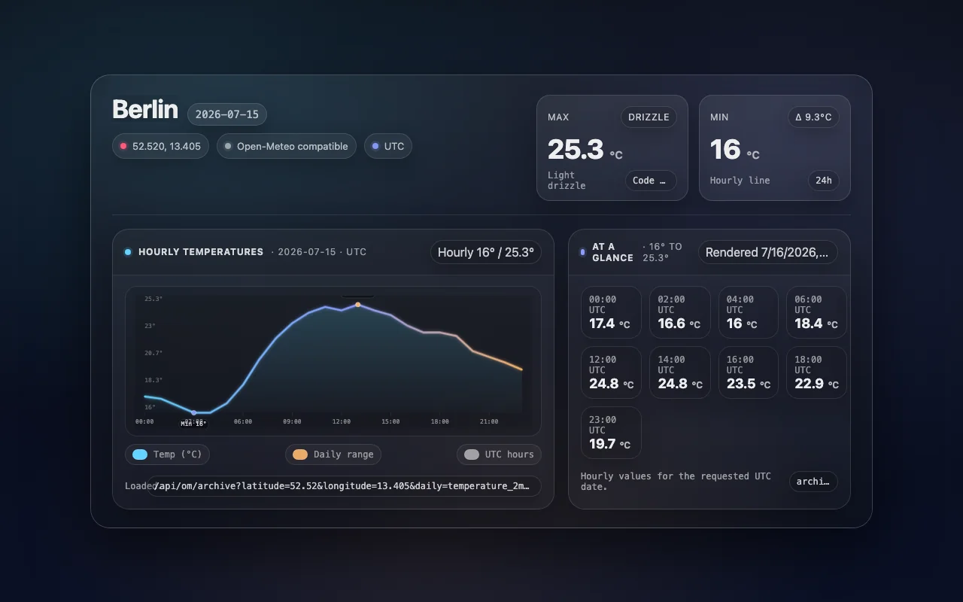Click the Open-Meteo compatible chip
The height and width of the screenshot is (602, 963).
click(286, 146)
